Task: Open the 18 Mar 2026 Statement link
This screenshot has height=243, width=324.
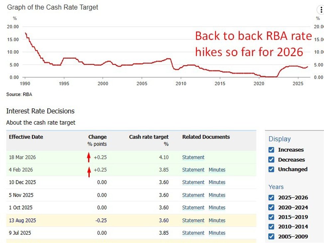Action: (193, 157)
